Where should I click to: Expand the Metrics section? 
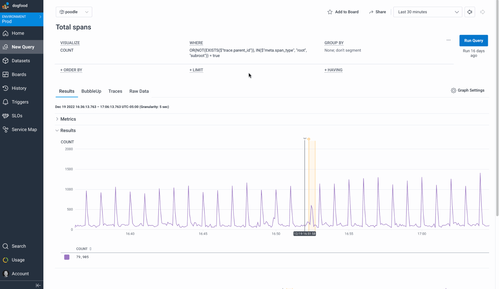[57, 119]
